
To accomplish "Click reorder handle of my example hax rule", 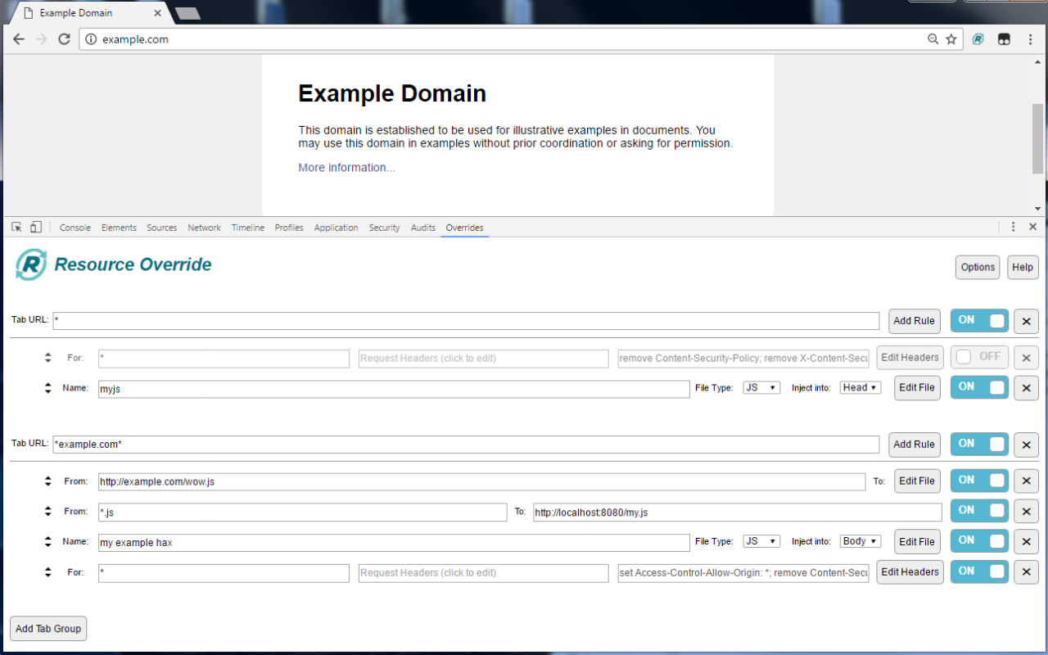I will pos(48,542).
